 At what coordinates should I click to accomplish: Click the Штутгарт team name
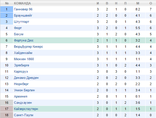pos(22,22)
